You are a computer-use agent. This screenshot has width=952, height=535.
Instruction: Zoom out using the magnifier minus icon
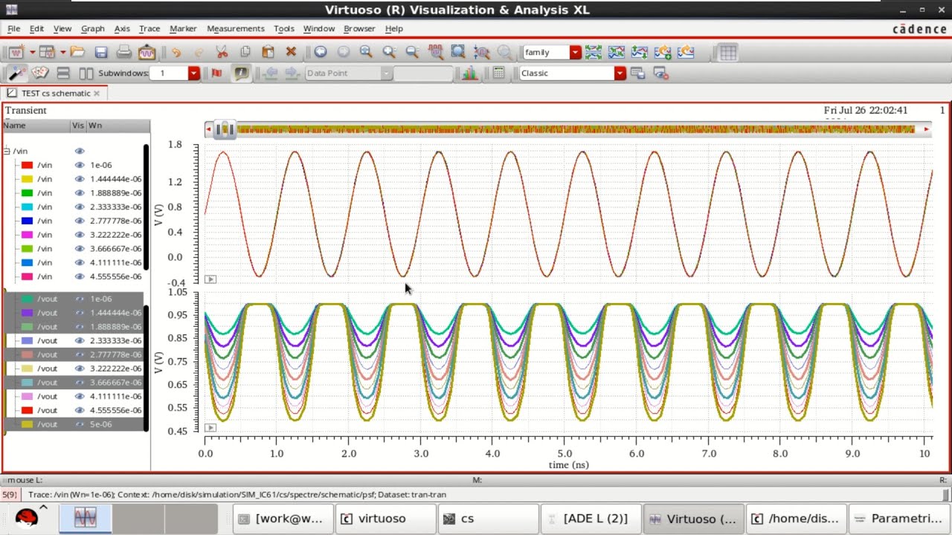coord(412,52)
